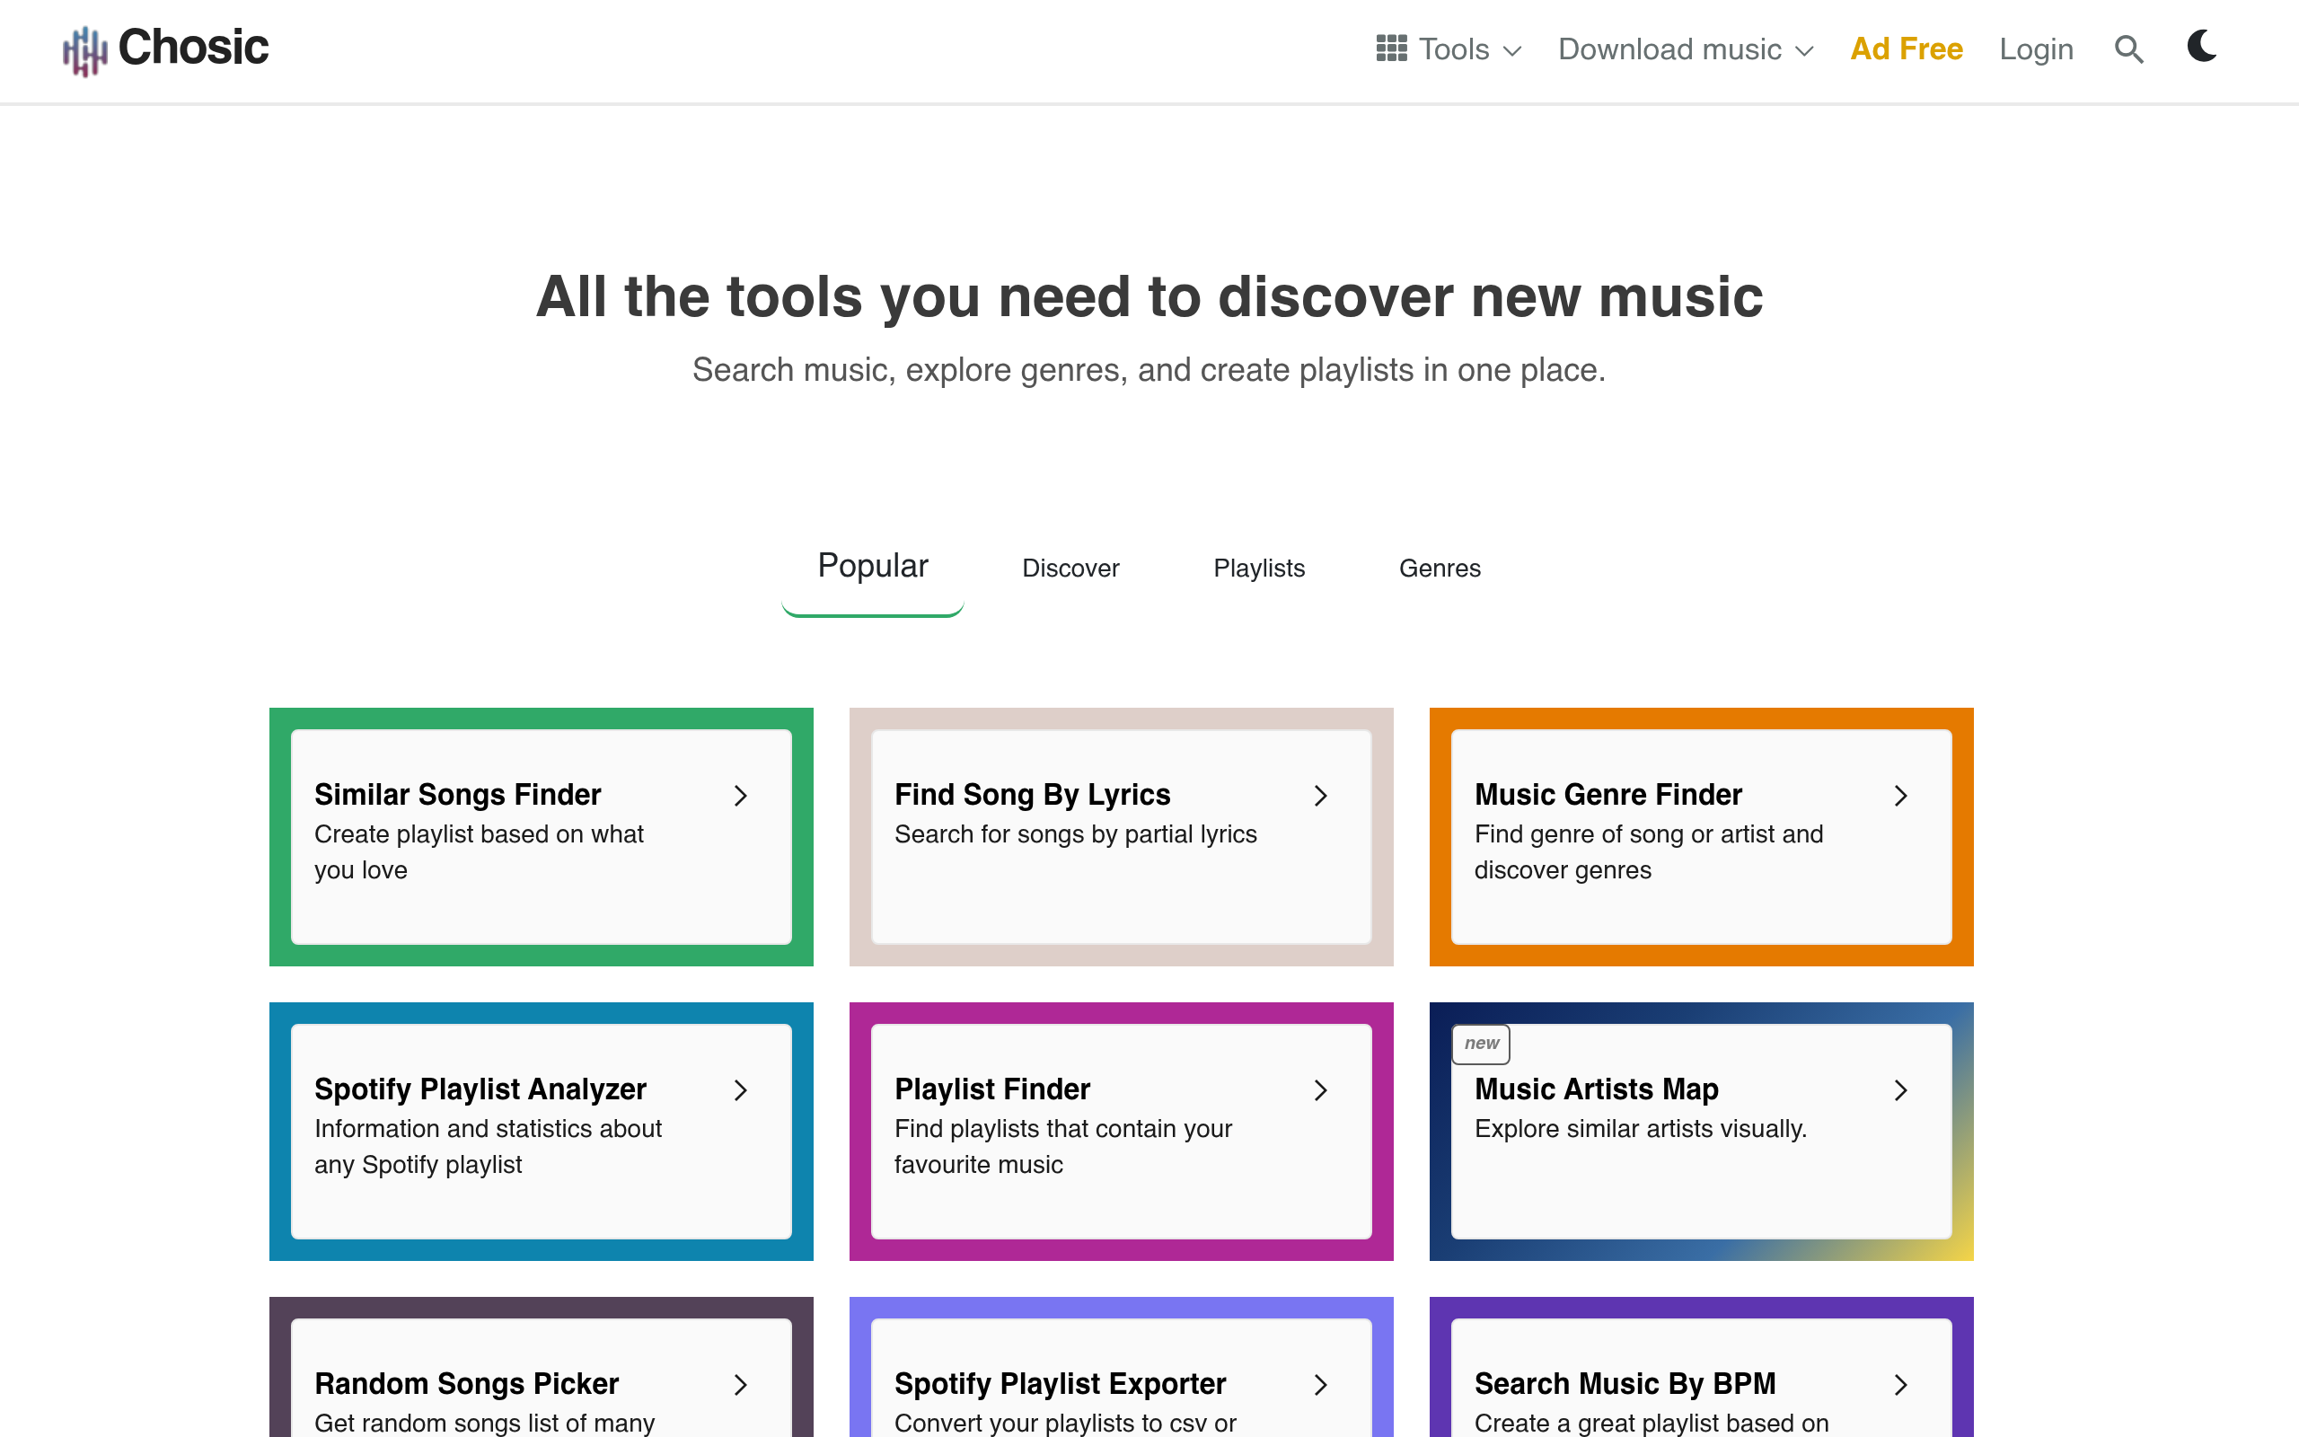
Task: Click chevron arrow on Similar Songs Finder
Action: click(740, 796)
